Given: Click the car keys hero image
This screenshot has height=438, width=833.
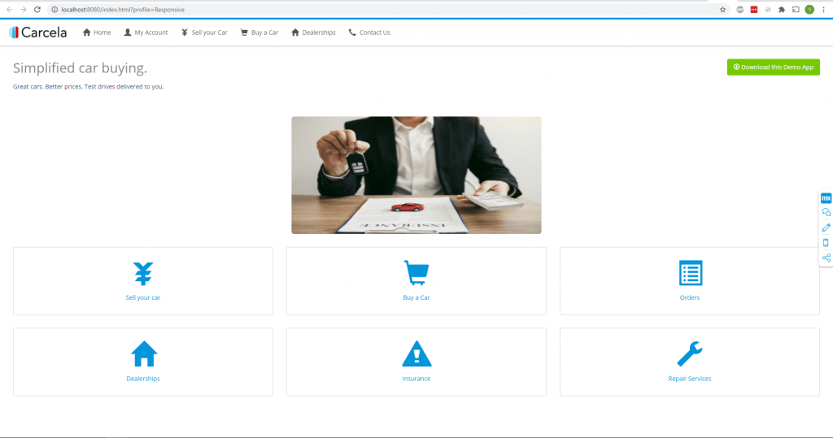Looking at the screenshot, I should 416,175.
